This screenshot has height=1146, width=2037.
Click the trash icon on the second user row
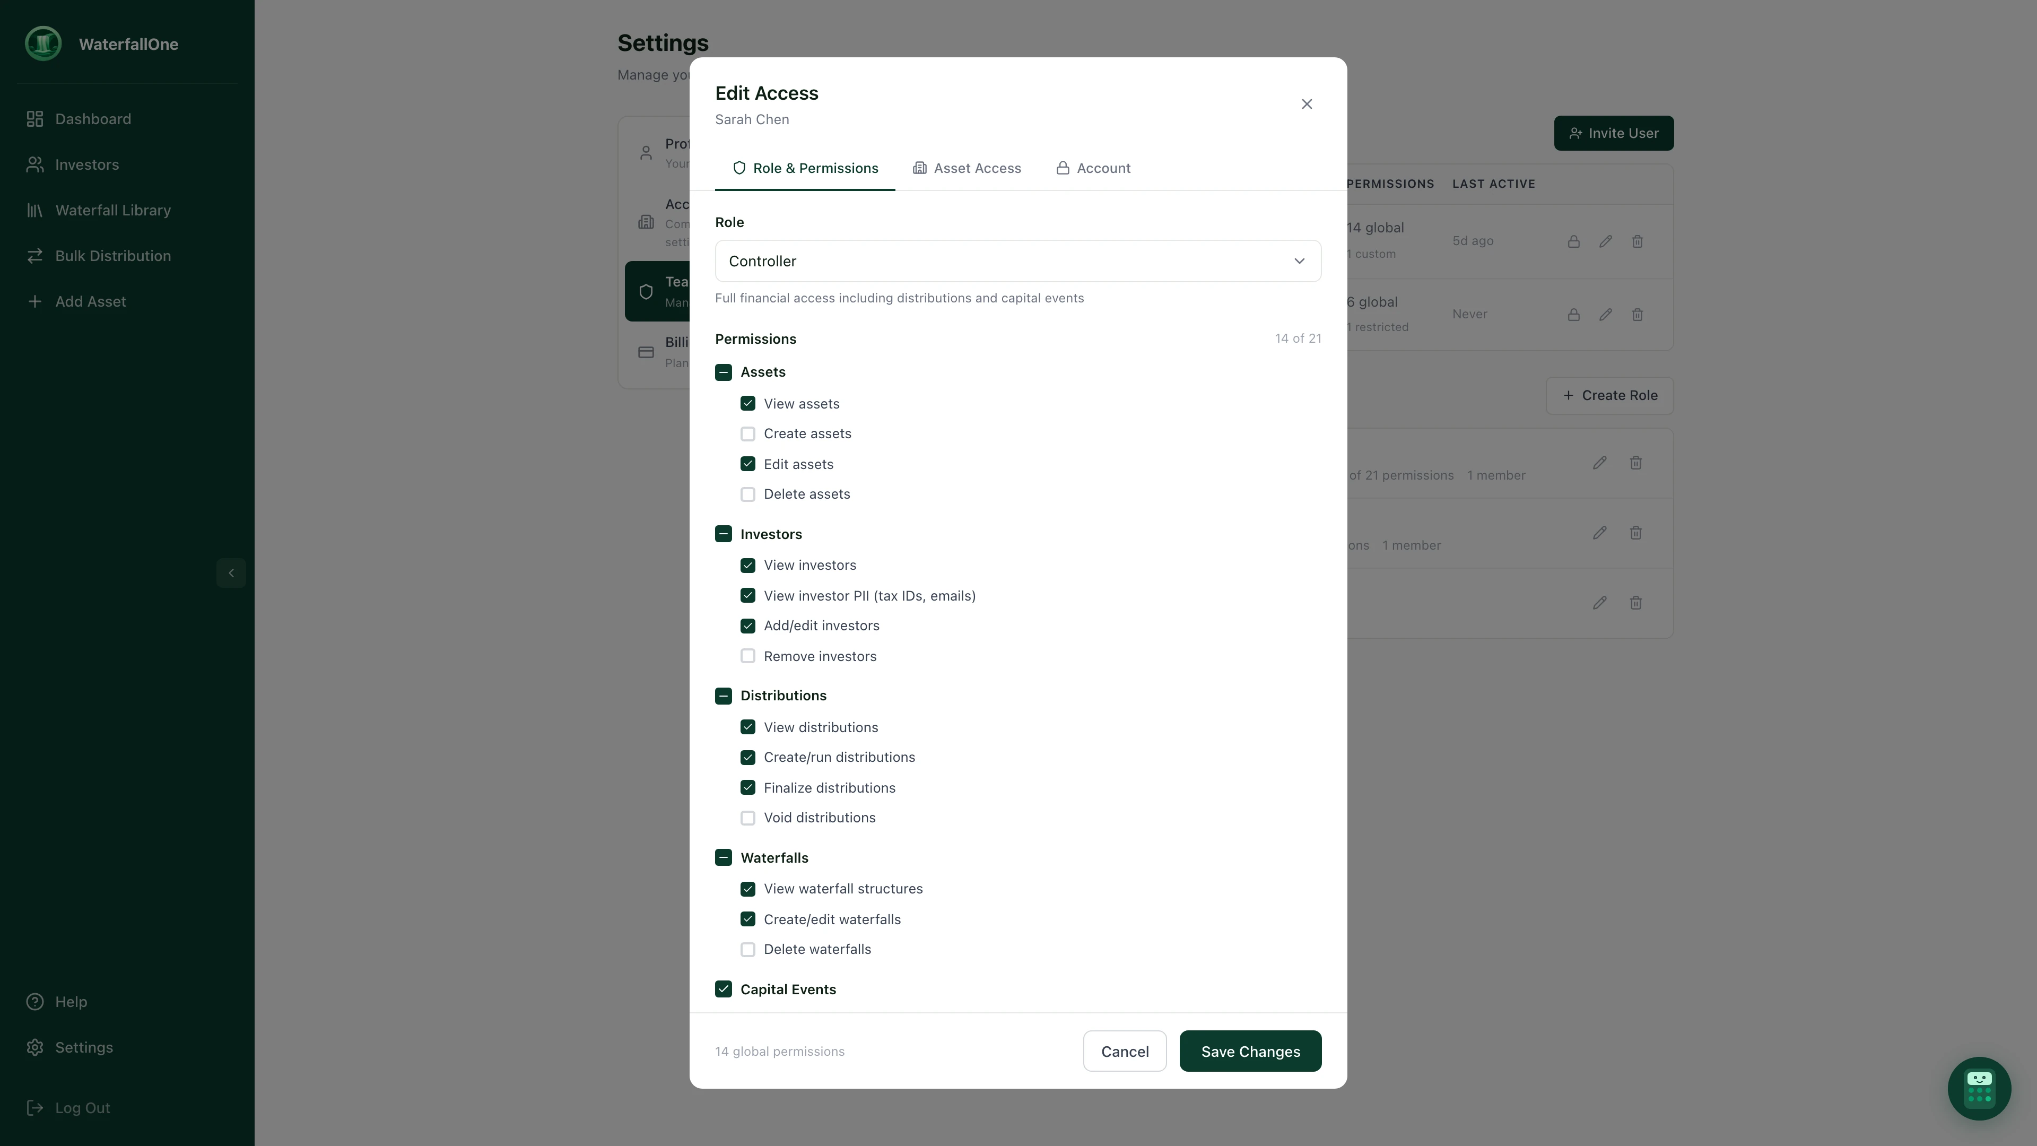pyautogui.click(x=1638, y=315)
